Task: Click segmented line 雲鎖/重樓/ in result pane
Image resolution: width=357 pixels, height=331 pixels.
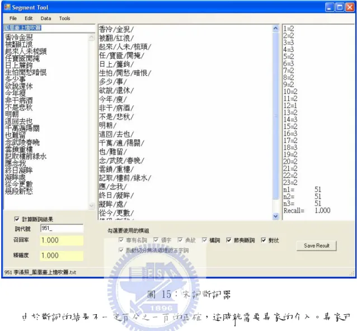Action: coord(116,169)
